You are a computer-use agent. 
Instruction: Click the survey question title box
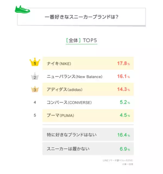81,17
